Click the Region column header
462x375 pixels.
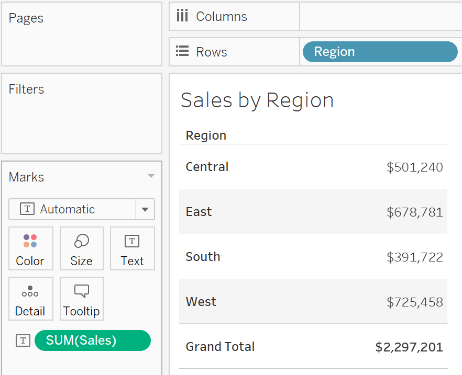pyautogui.click(x=206, y=135)
